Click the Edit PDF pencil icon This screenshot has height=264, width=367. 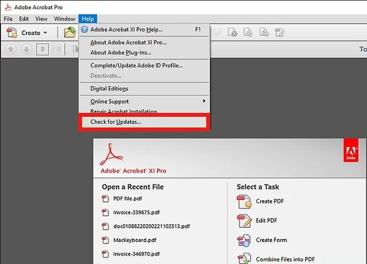(244, 221)
